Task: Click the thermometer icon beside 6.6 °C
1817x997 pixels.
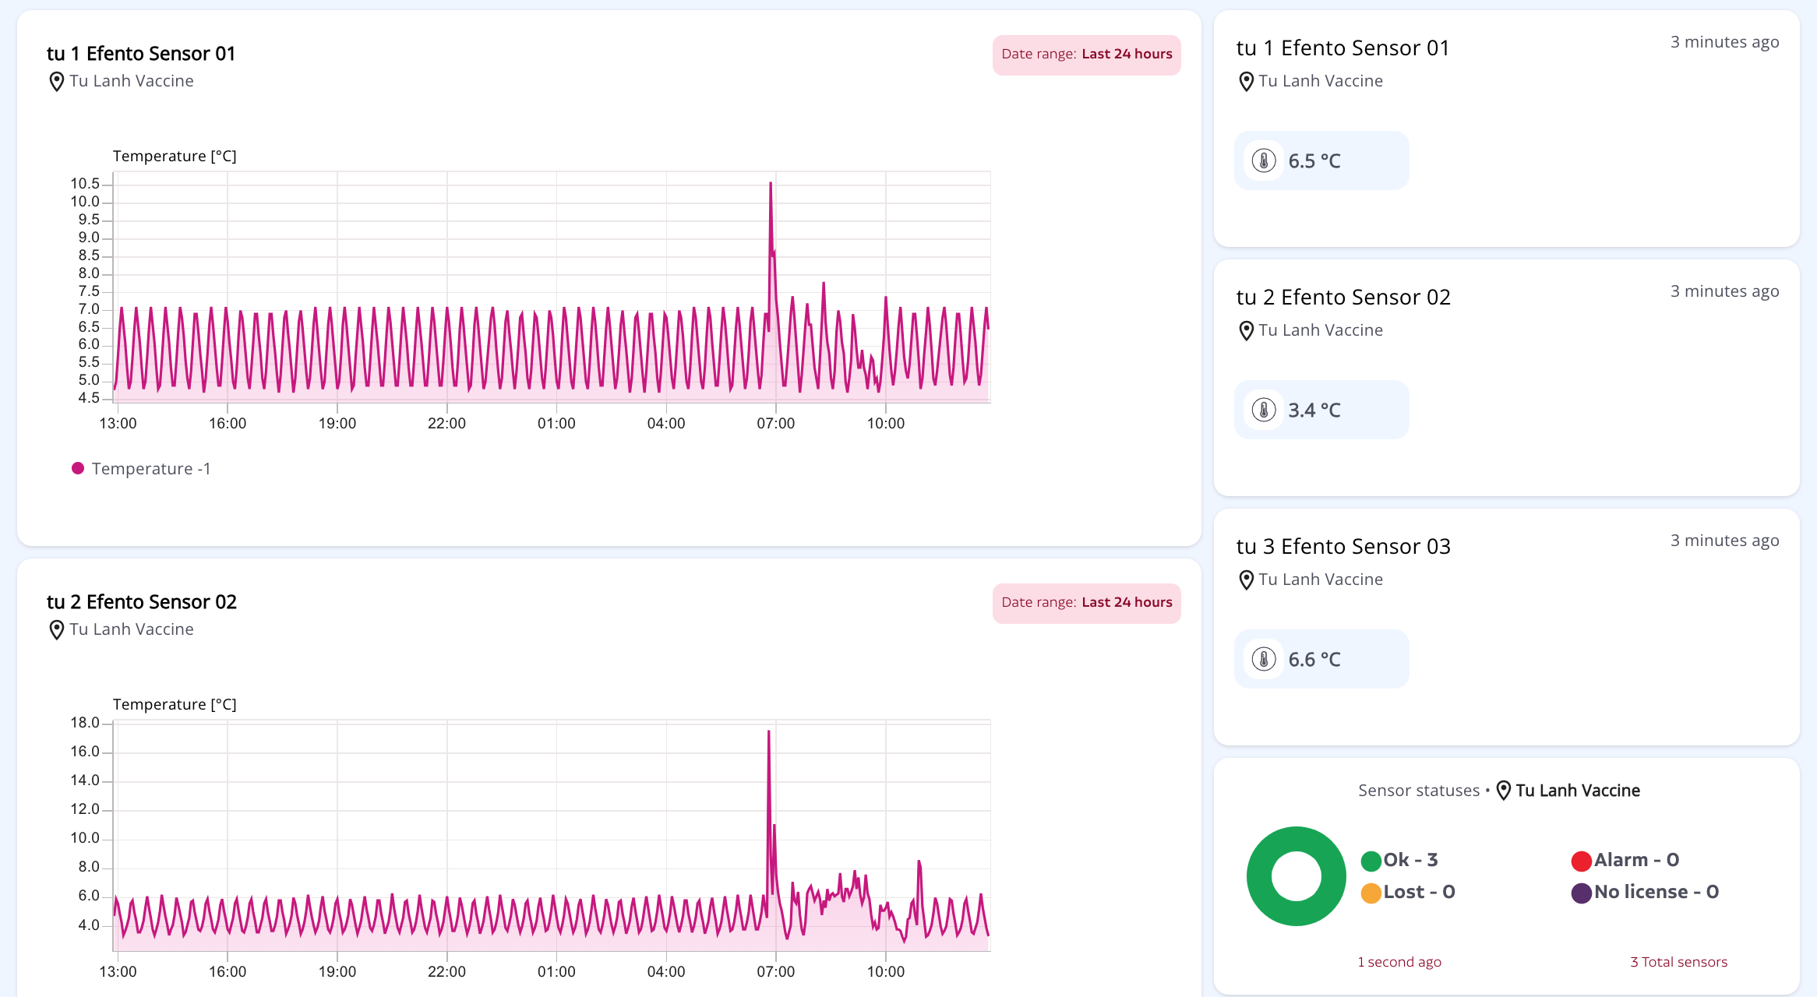Action: [1264, 660]
